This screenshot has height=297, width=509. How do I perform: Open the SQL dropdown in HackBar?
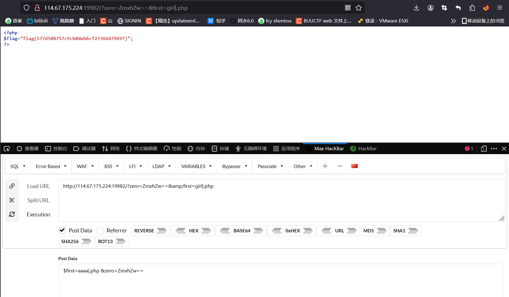17,166
